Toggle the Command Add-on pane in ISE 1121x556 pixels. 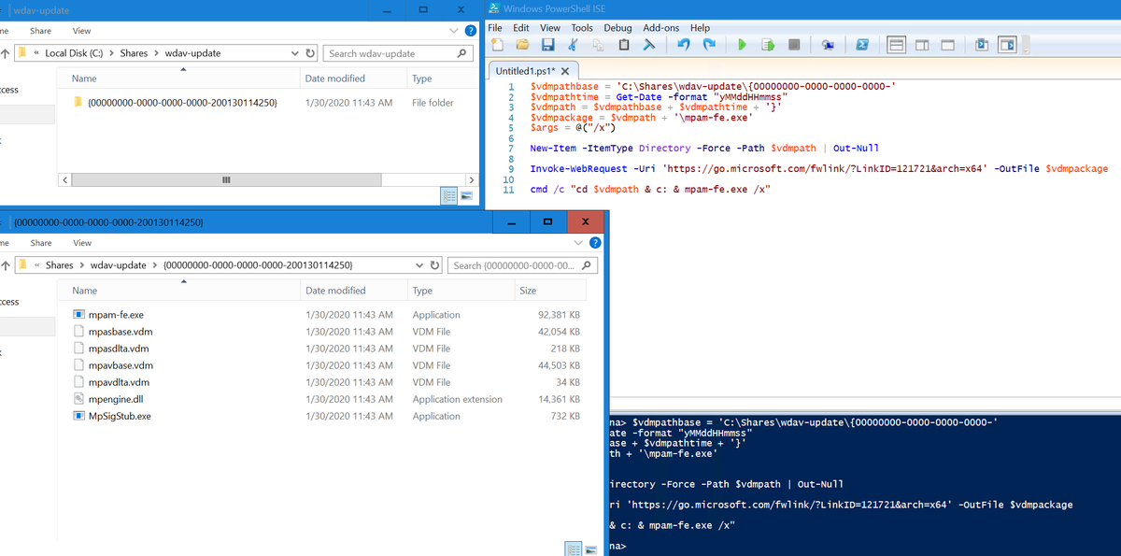pyautogui.click(x=1007, y=45)
